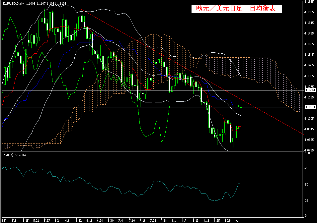Click the 6.30 date label

click(x=111, y=221)
